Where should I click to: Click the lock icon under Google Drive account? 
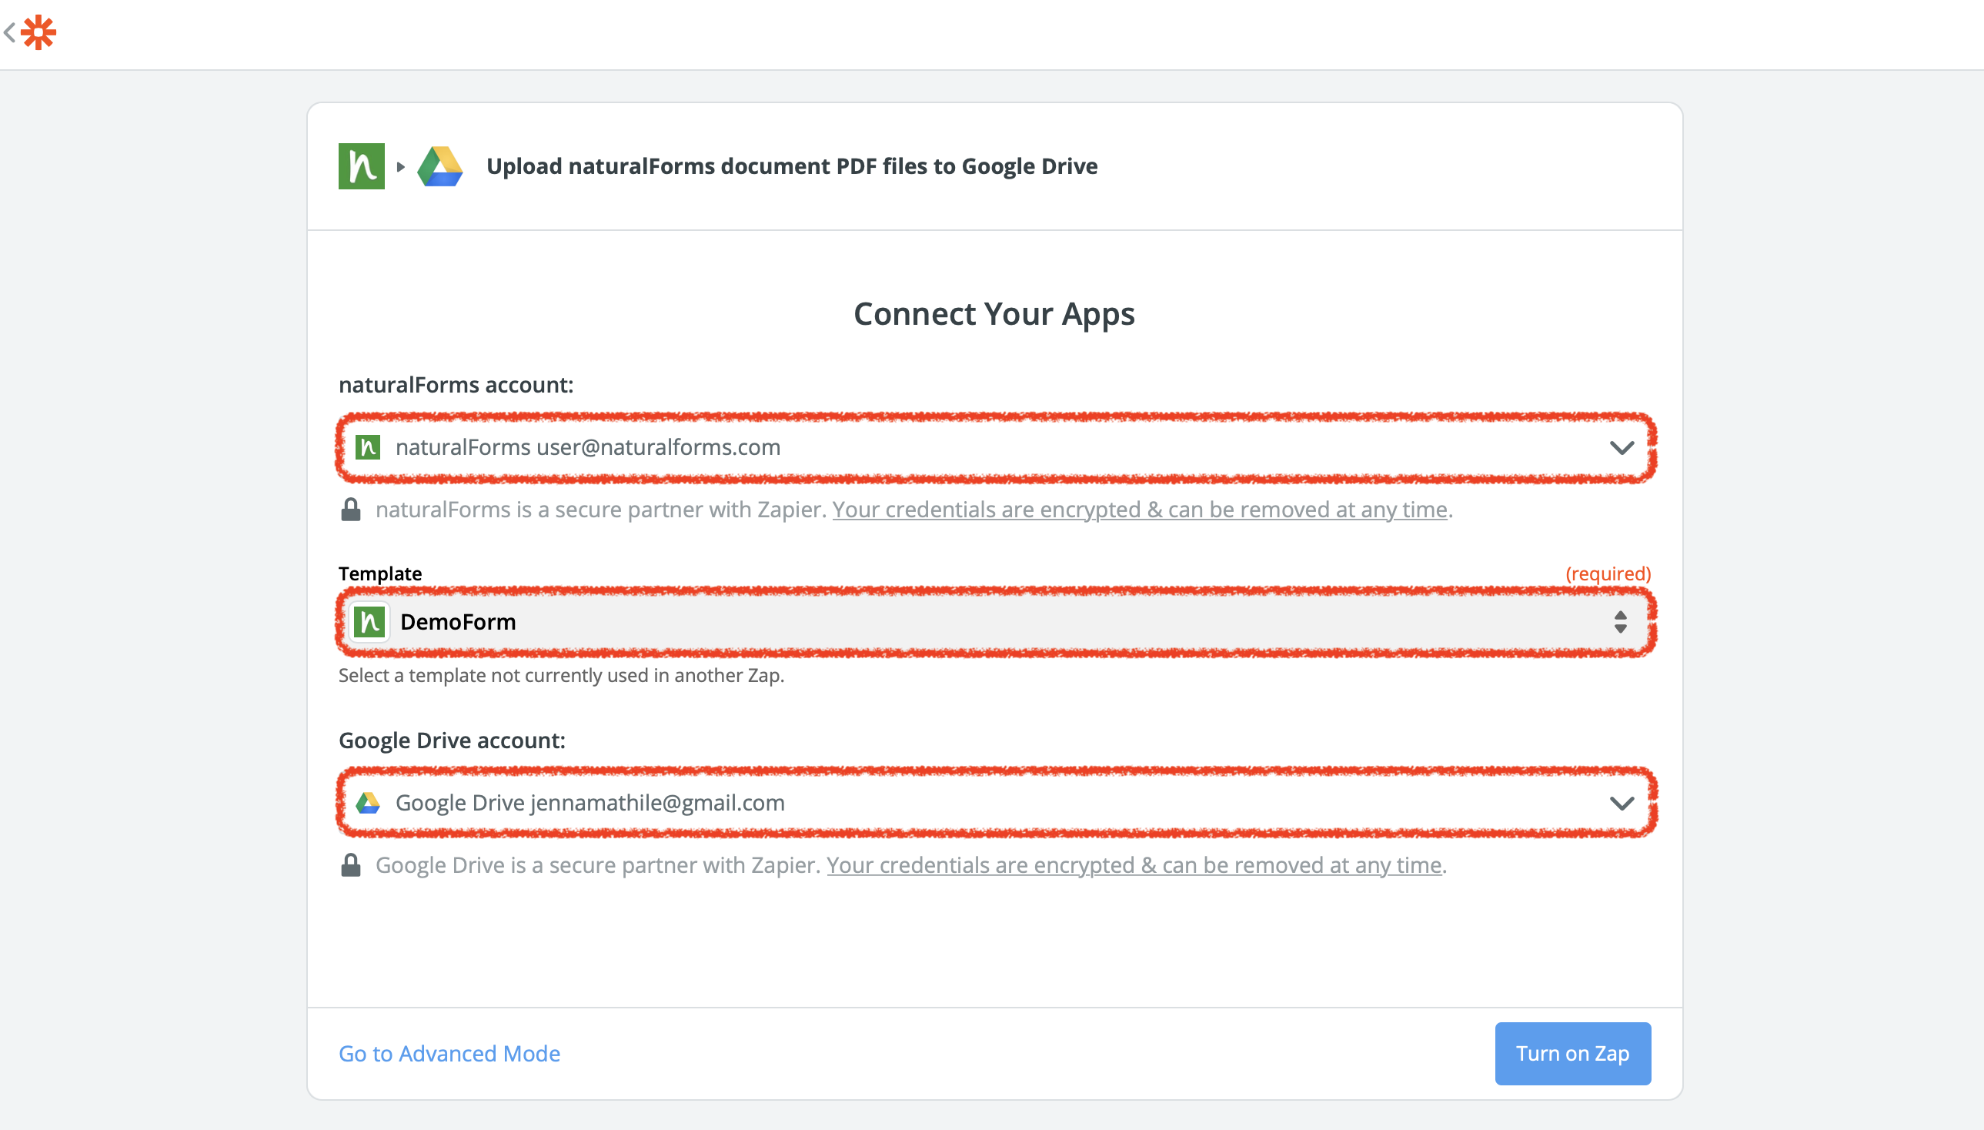coord(351,865)
